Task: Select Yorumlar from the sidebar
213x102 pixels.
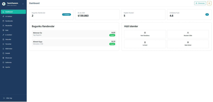Action: click(8, 44)
